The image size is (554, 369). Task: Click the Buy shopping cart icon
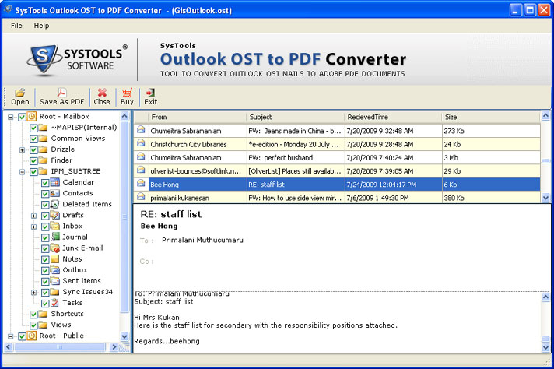click(127, 93)
